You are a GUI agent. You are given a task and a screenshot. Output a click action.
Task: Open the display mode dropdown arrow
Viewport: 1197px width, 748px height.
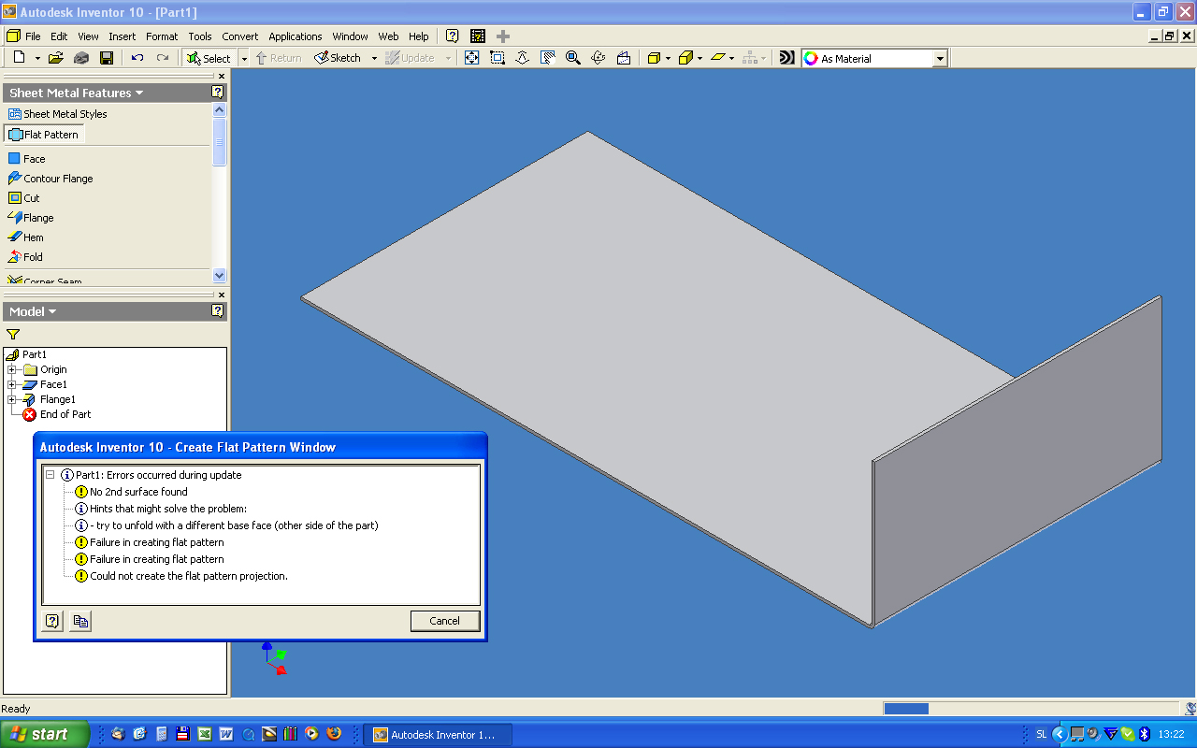tap(668, 58)
